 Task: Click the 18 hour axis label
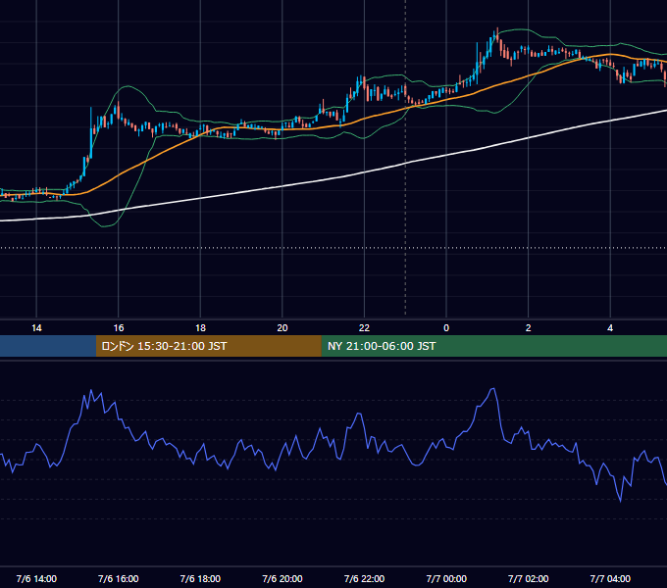point(200,328)
